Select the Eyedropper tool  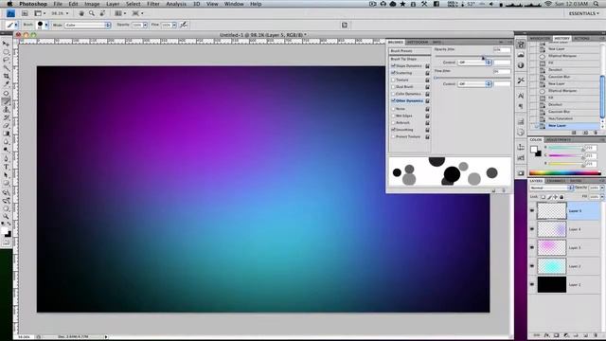click(7, 84)
